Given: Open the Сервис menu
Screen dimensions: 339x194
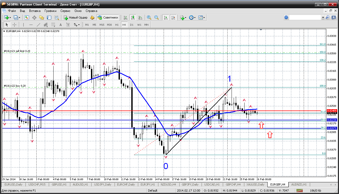Looking at the screenshot, I should [x=65, y=11].
